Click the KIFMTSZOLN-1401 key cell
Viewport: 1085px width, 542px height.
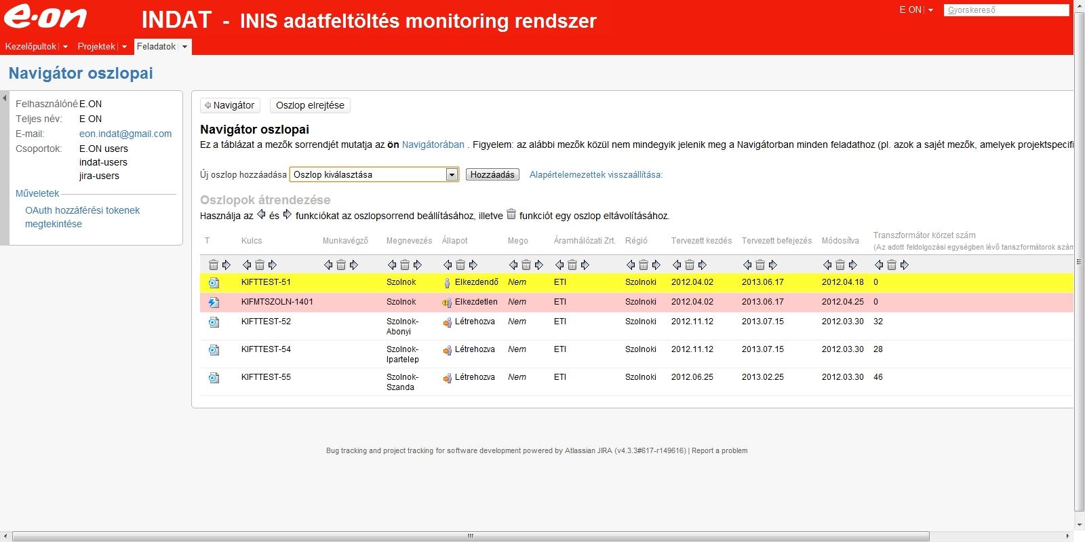click(277, 302)
